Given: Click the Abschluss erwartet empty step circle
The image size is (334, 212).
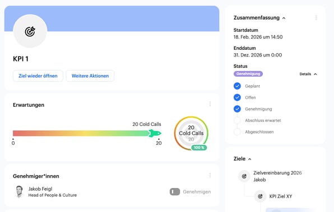Looking at the screenshot, I should tap(237, 120).
